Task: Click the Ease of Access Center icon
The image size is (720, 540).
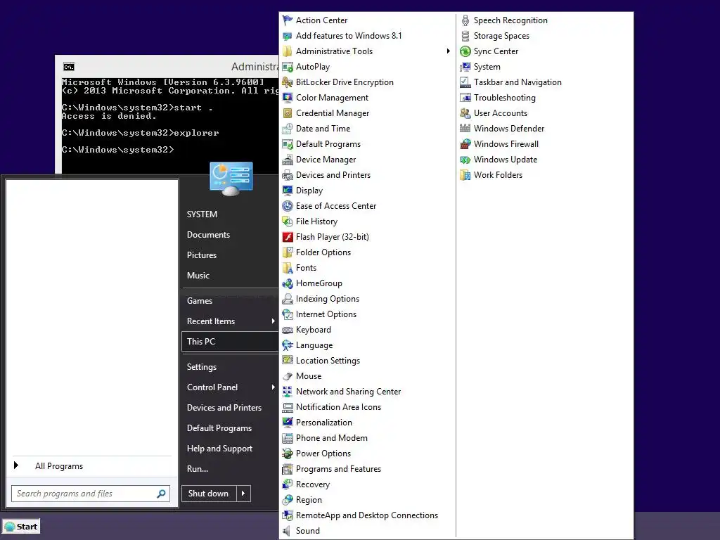Action: pyautogui.click(x=288, y=206)
